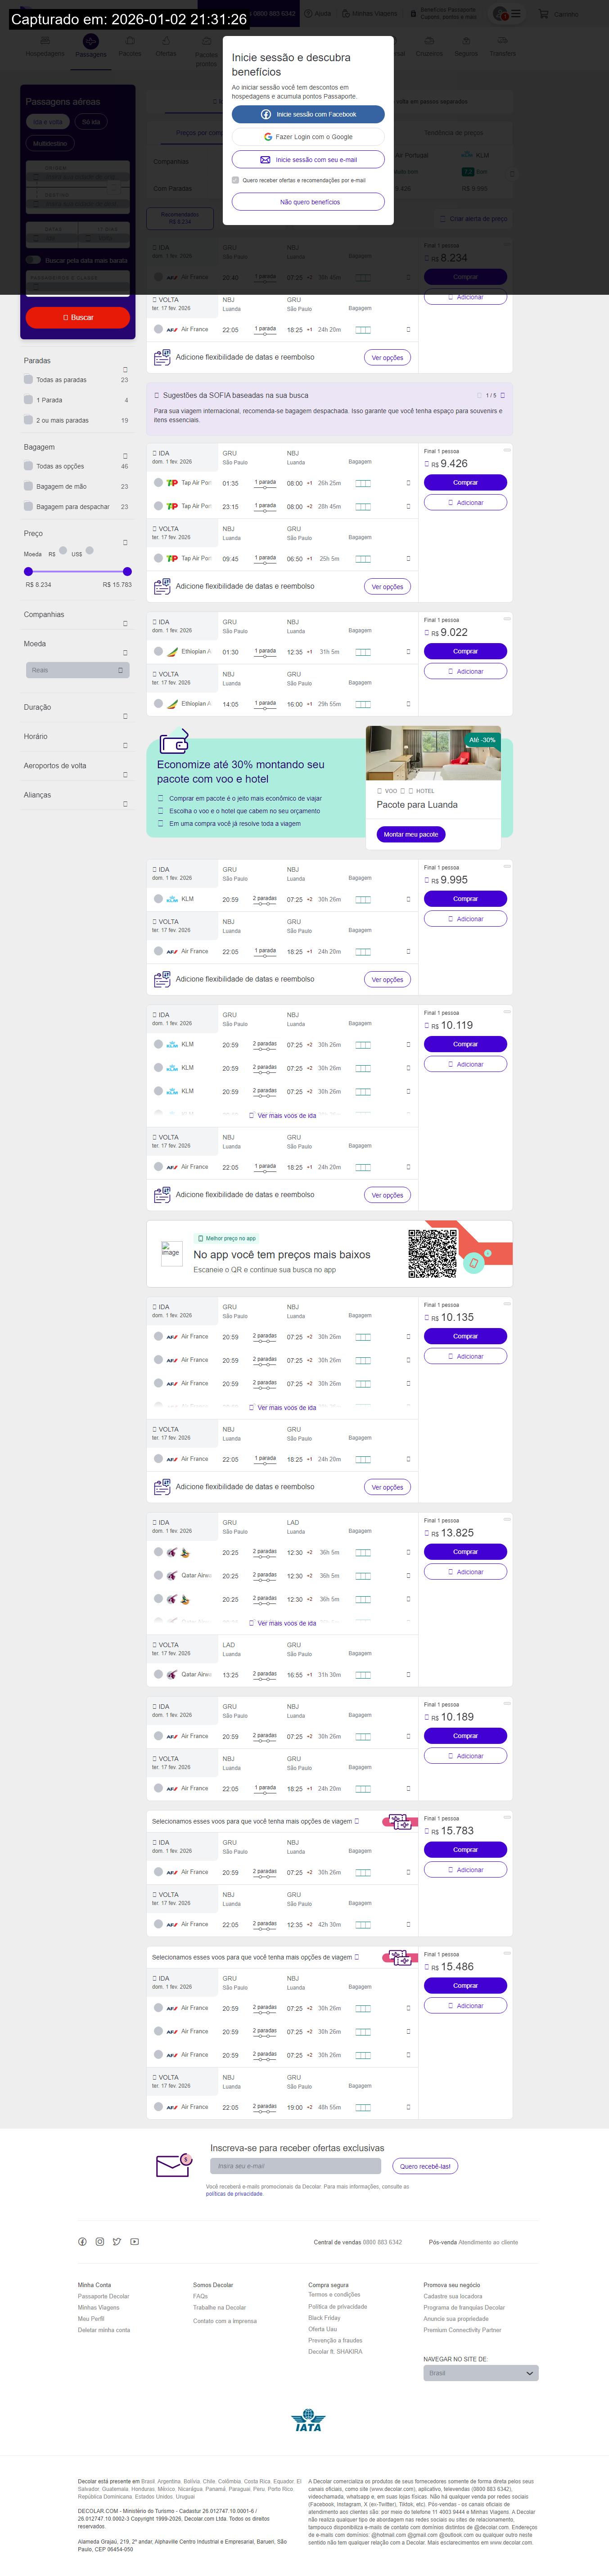
Task: Open the YouTube icon in the footer
Action: click(x=134, y=2241)
